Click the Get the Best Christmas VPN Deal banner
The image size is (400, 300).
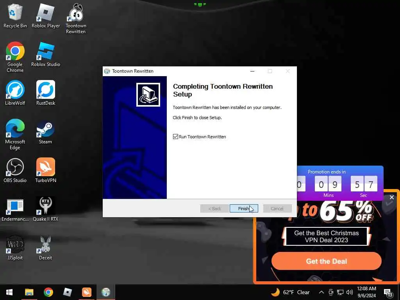(x=326, y=236)
